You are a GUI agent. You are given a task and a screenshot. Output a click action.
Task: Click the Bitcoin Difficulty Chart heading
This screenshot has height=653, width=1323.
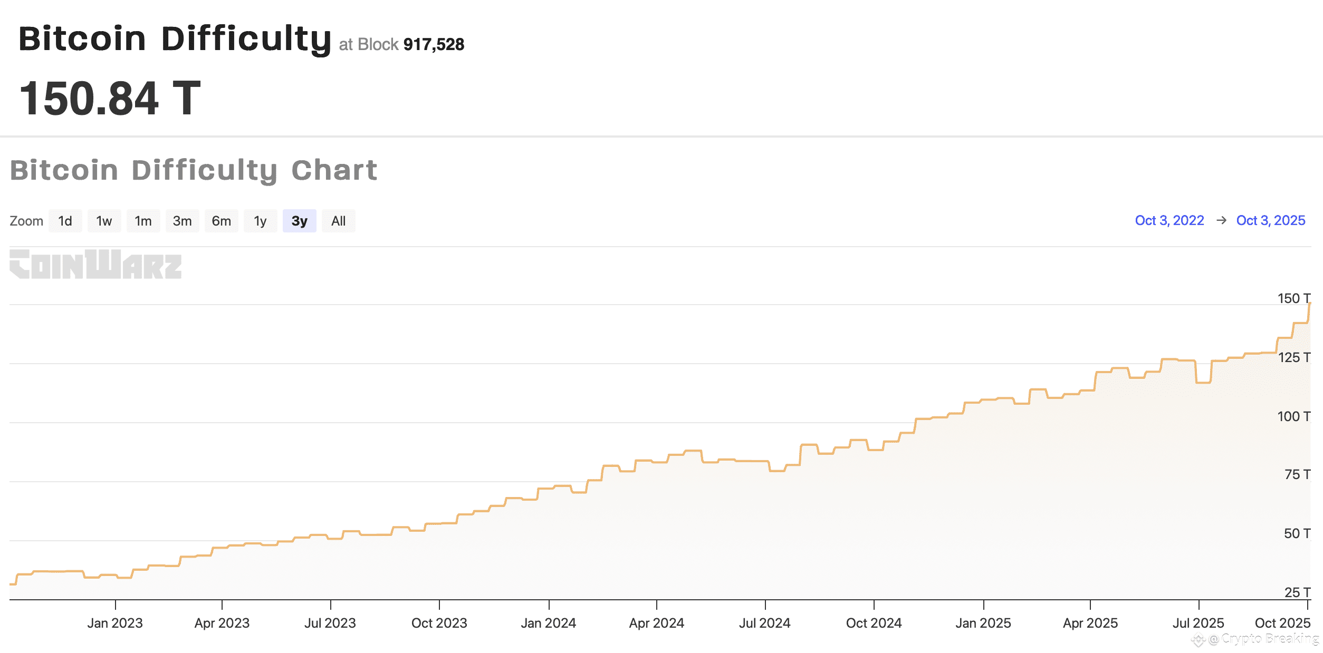pyautogui.click(x=194, y=171)
